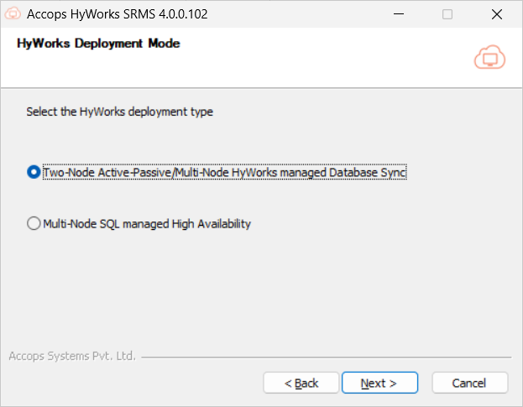Viewport: 523px width, 407px height.
Task: Click the 'Select the HyWorks deployment type' text
Action: point(119,112)
